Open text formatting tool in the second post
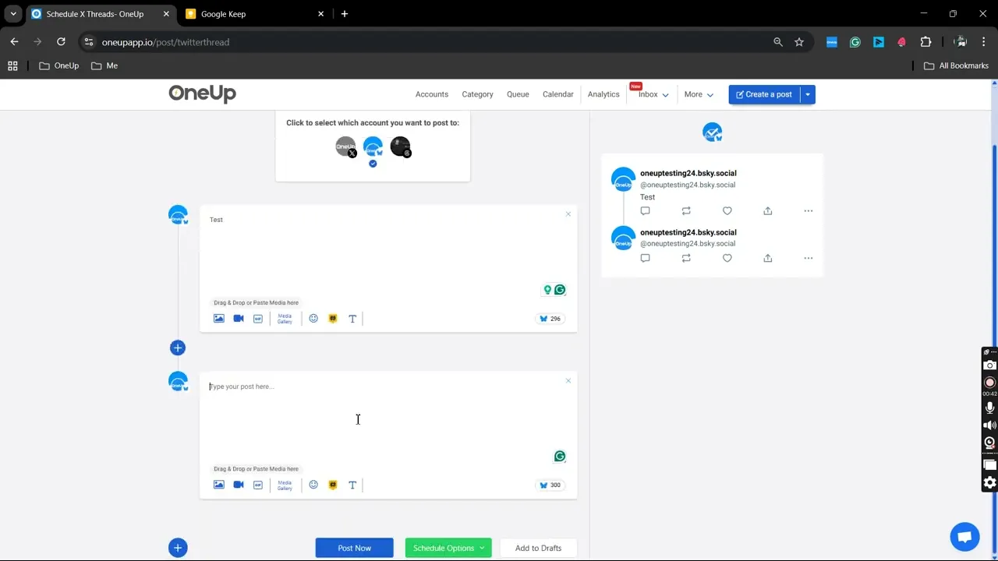This screenshot has height=561, width=998. tap(352, 485)
